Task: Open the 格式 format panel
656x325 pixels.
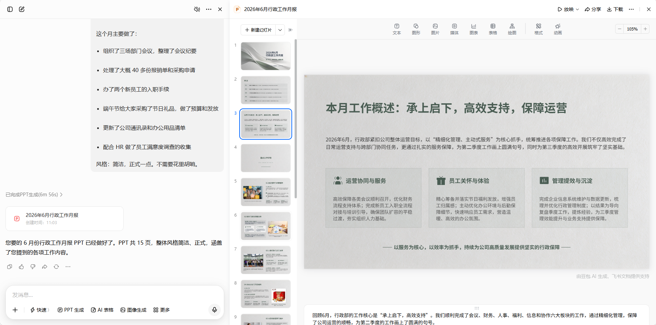Action: (x=539, y=29)
